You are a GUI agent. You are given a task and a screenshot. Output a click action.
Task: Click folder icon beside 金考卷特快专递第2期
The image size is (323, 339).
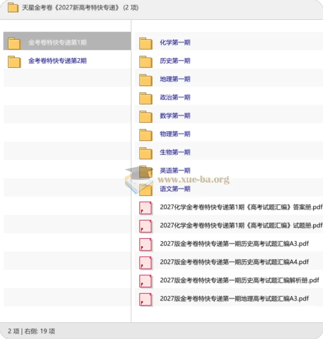click(x=14, y=62)
